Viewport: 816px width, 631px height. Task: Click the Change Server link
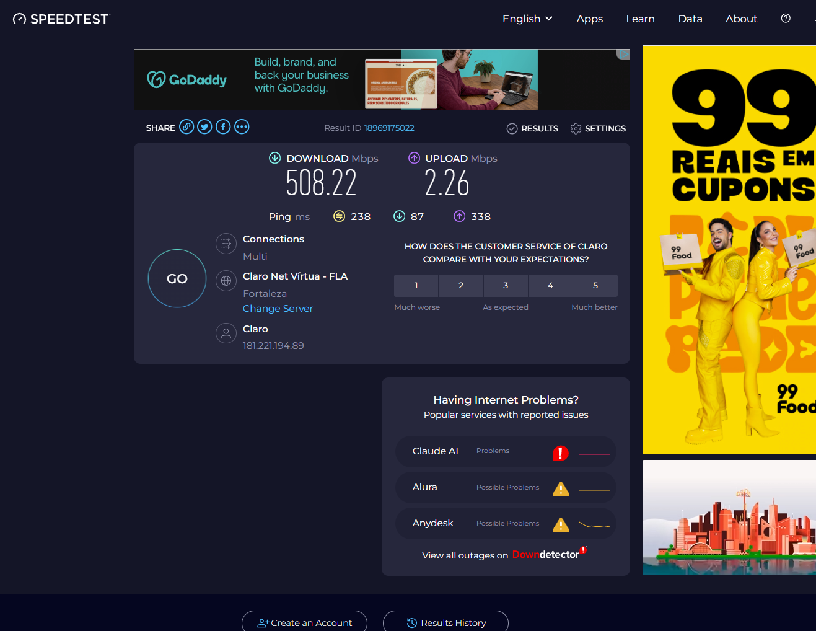pyautogui.click(x=278, y=309)
